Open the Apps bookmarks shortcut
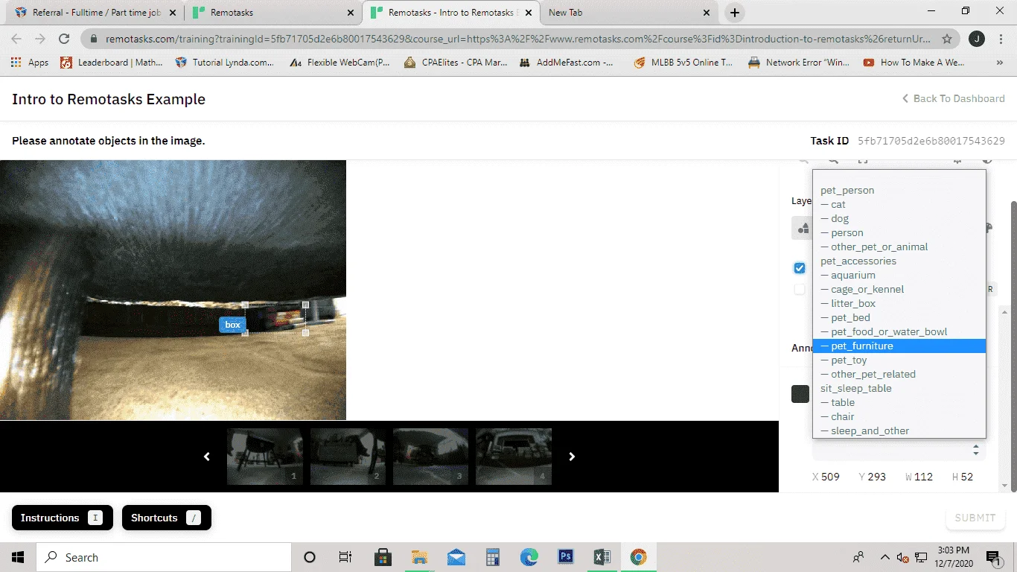The image size is (1017, 572). click(x=30, y=63)
